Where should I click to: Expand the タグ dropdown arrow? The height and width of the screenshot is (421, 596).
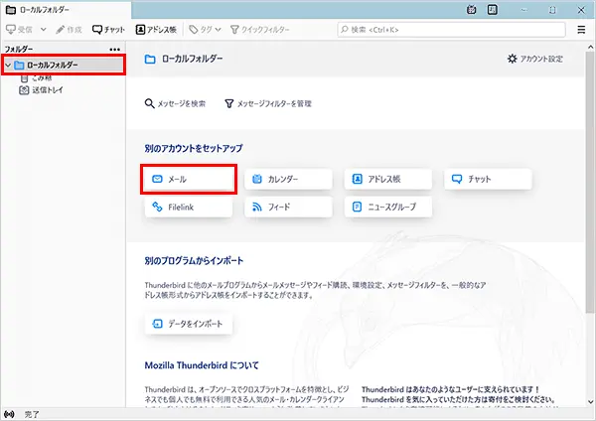pyautogui.click(x=219, y=30)
